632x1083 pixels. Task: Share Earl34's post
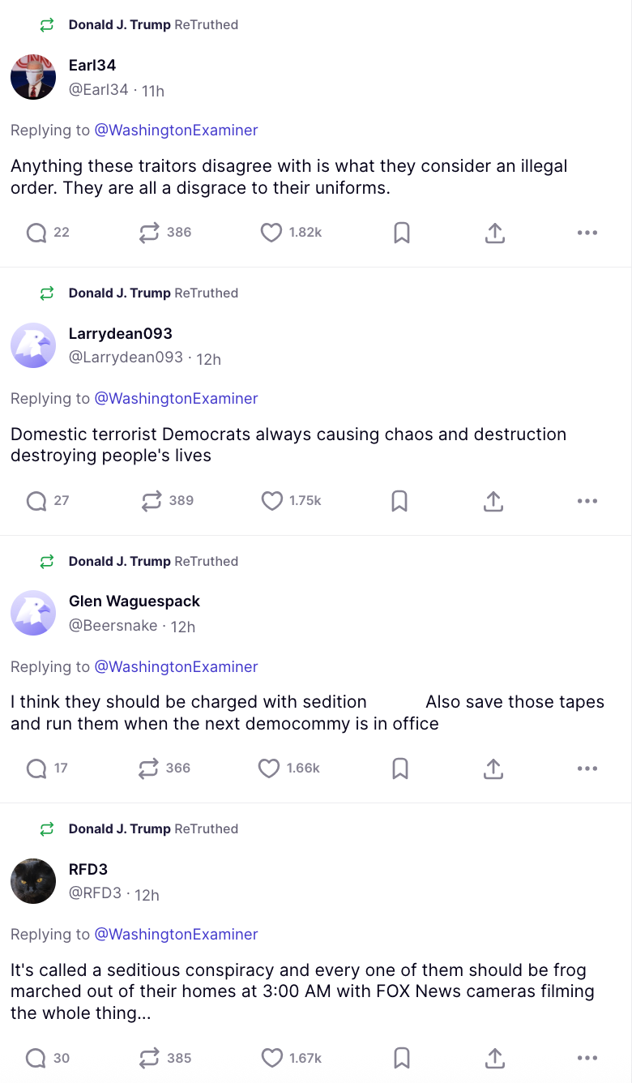(494, 233)
